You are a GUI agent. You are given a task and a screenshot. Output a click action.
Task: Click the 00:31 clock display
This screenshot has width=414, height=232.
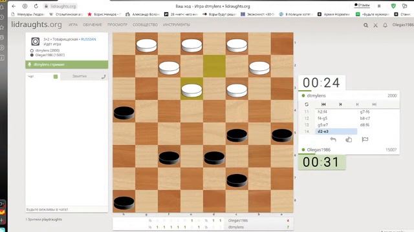[x=321, y=162]
